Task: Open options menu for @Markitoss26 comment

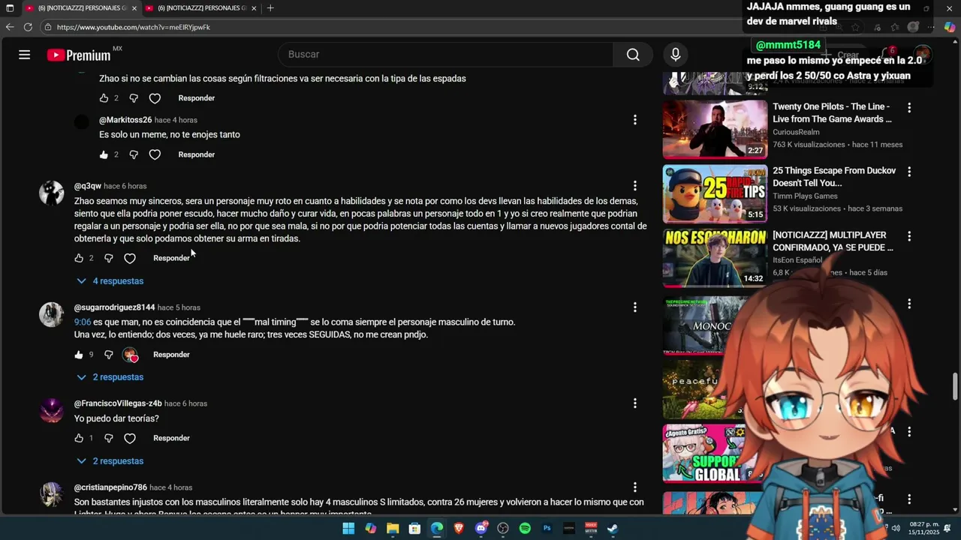Action: [634, 120]
